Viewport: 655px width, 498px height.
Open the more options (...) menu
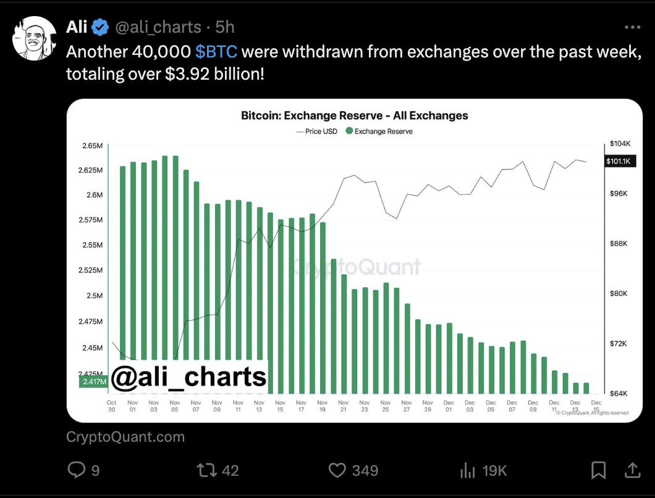(632, 27)
